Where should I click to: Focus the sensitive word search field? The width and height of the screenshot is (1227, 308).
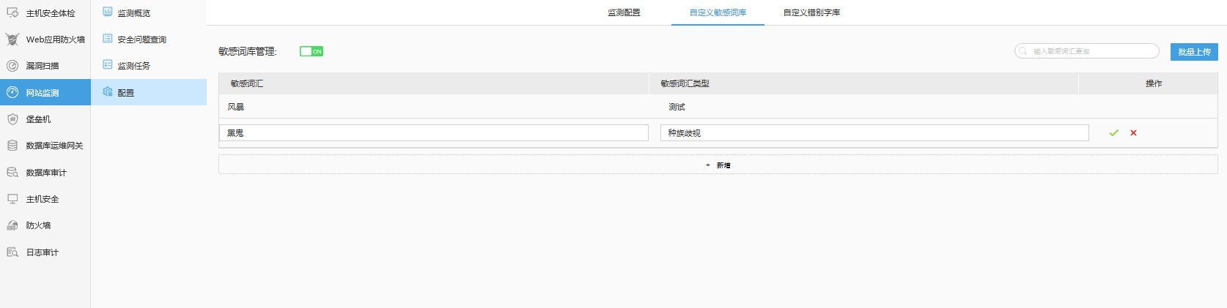click(1087, 51)
